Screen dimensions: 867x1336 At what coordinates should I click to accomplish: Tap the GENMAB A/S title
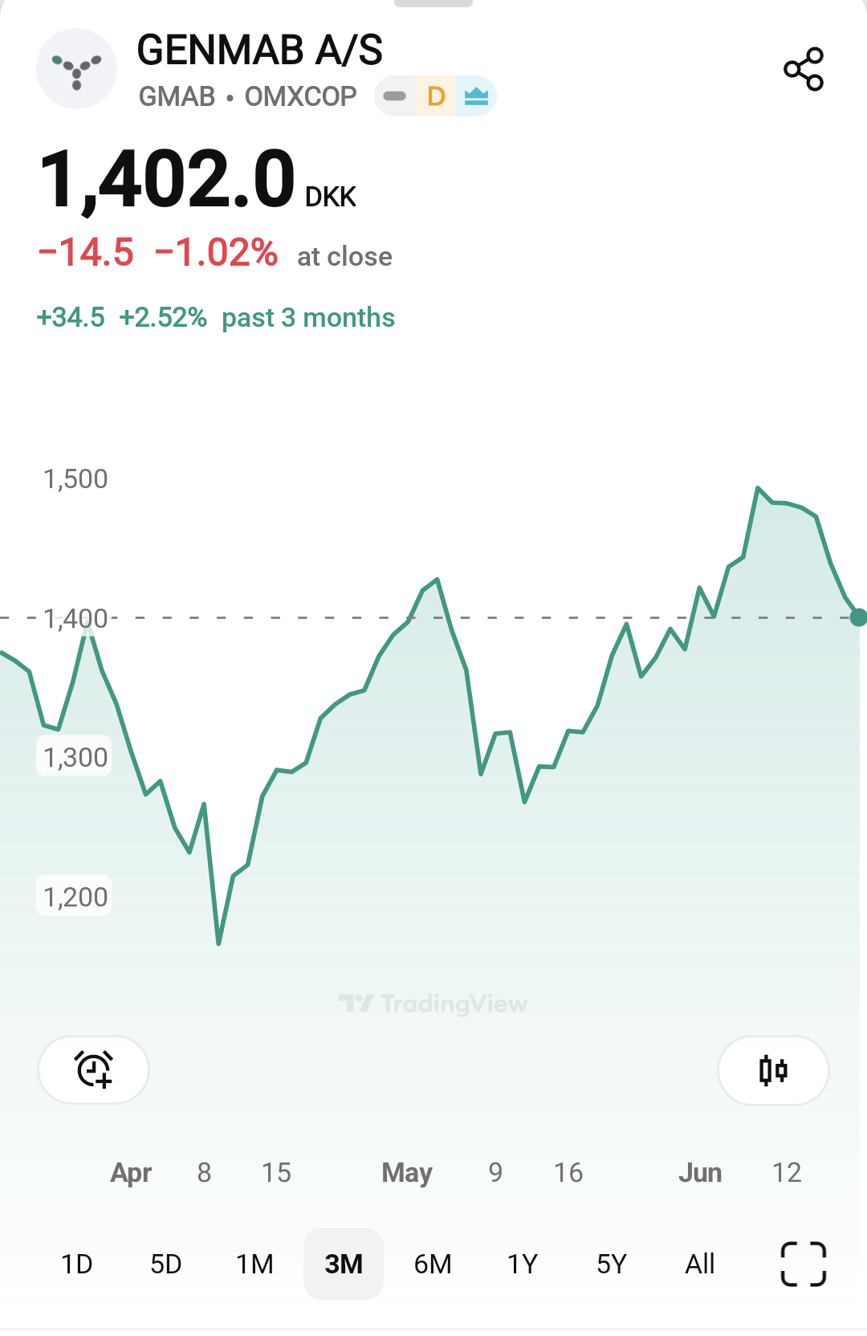pyautogui.click(x=259, y=50)
